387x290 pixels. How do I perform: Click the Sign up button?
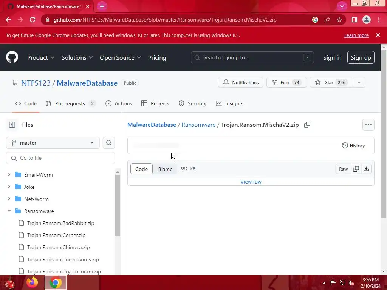tap(361, 57)
